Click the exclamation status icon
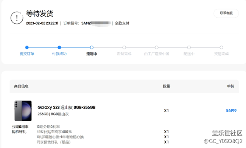The width and height of the screenshot is (246, 148). pyautogui.click(x=17, y=18)
